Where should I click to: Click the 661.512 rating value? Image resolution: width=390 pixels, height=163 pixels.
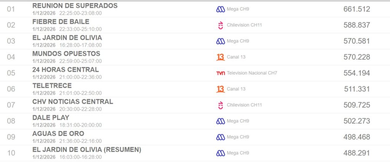[356, 9]
